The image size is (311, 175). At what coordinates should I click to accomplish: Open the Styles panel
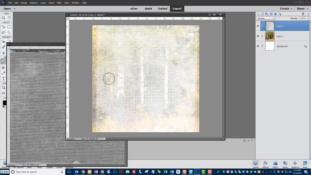(x=285, y=164)
